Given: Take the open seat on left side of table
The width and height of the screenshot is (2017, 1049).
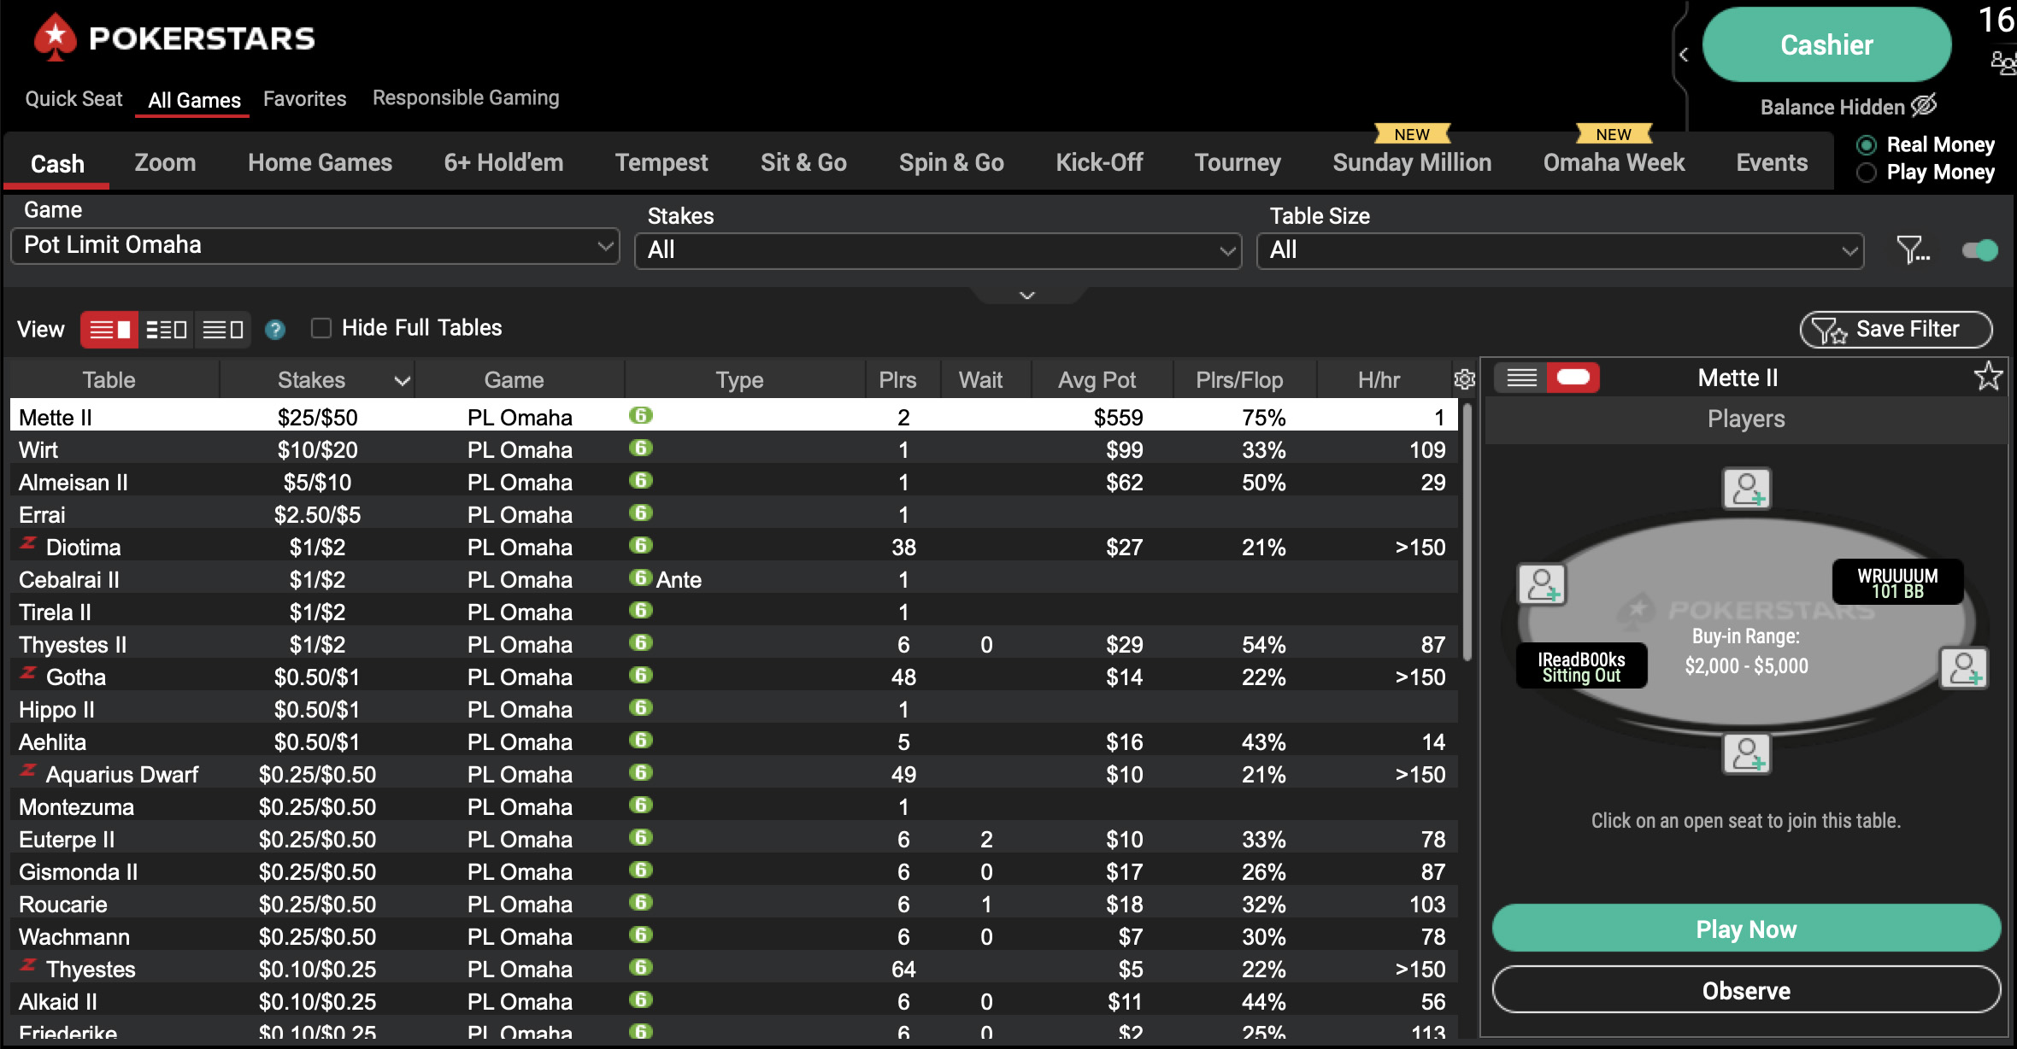Looking at the screenshot, I should (1542, 585).
